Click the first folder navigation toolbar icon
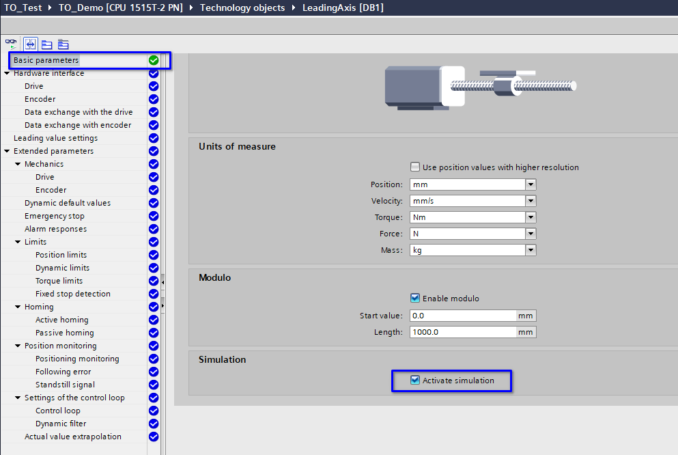 pos(46,44)
